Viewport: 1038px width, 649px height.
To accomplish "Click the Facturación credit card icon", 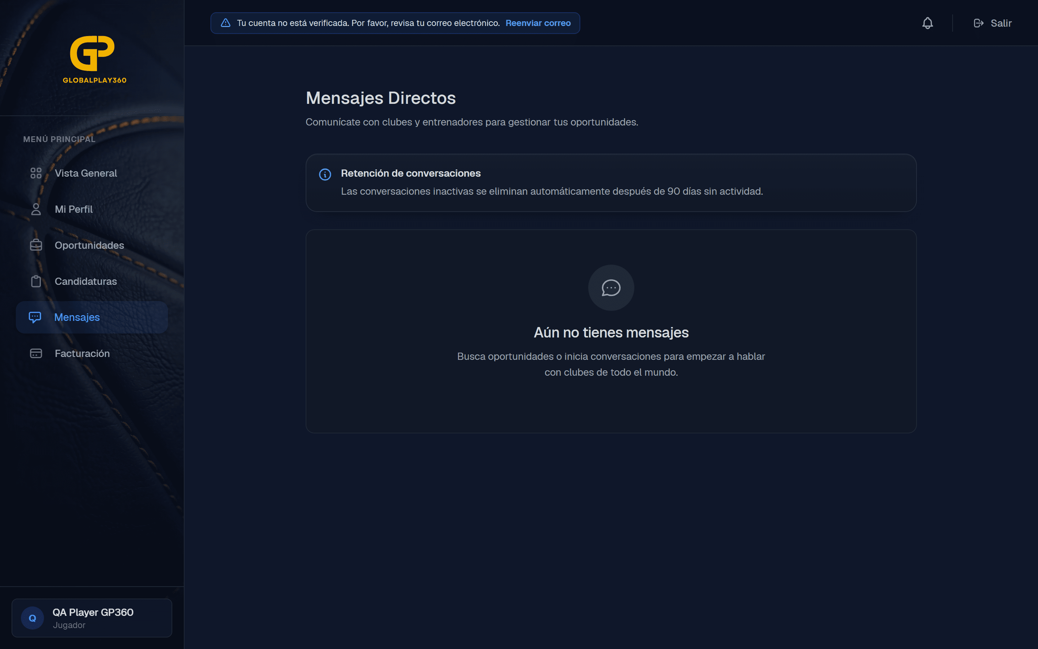I will (x=36, y=353).
